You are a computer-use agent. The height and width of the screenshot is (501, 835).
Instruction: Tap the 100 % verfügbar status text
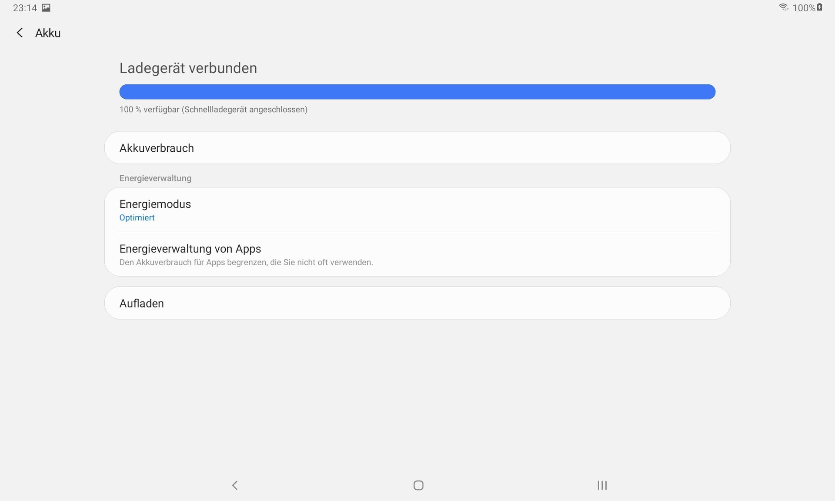coord(214,110)
